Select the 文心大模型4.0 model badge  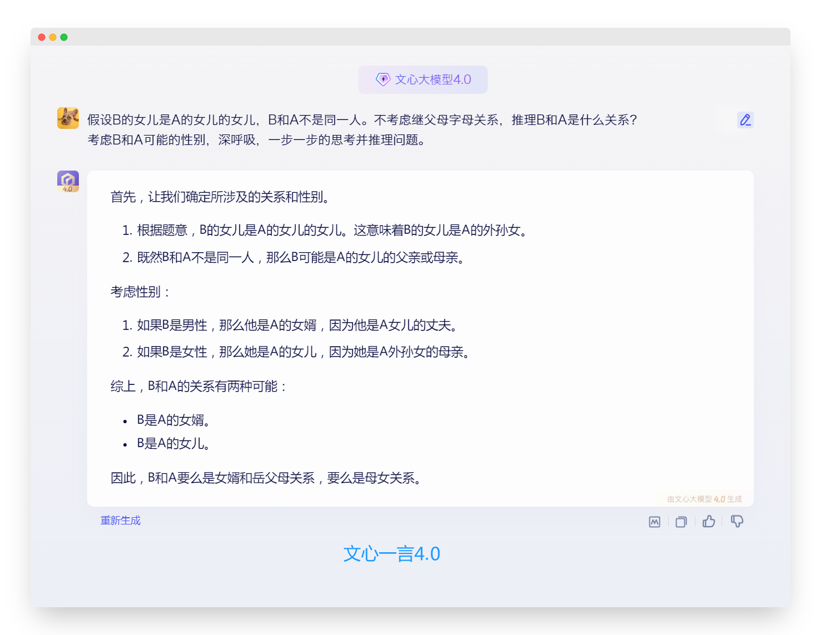click(423, 79)
